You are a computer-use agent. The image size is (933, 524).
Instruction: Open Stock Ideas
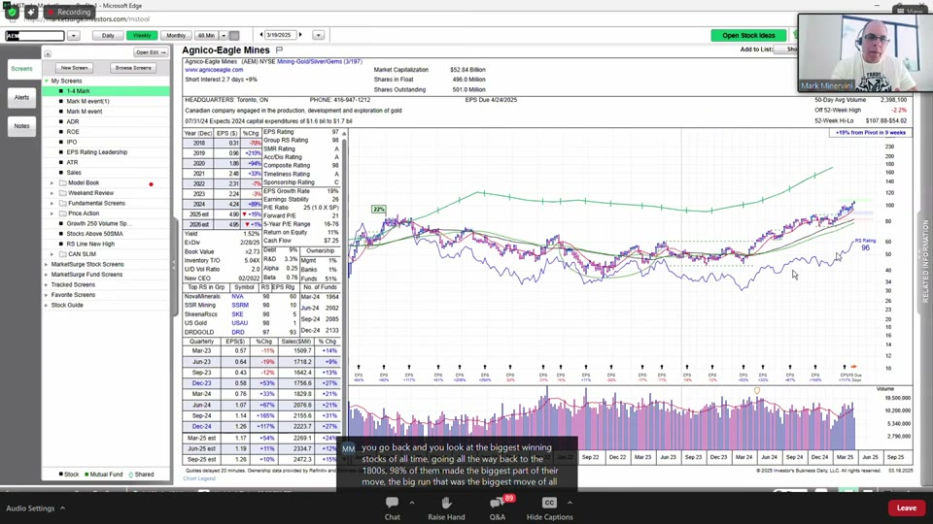[x=748, y=36]
